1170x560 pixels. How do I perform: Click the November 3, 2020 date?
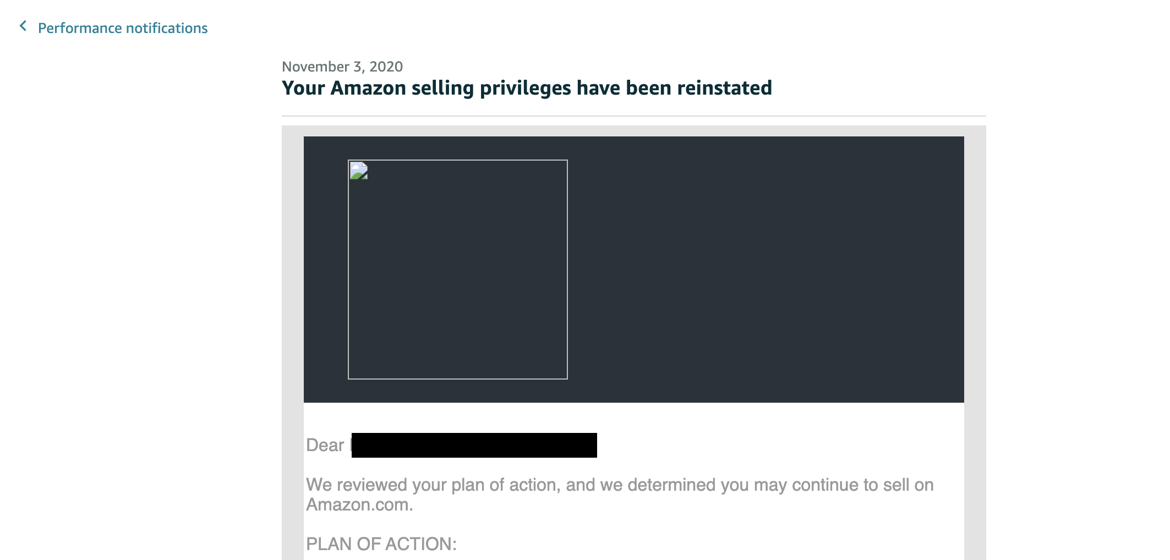click(x=342, y=67)
